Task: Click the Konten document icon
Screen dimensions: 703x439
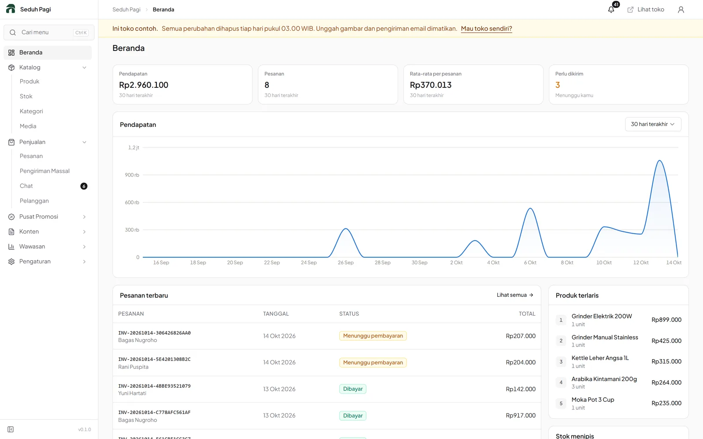Action: pos(11,232)
